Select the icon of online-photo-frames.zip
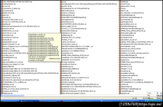Image resolution: width=163 pixels, height=107 pixels. (x=61, y=31)
